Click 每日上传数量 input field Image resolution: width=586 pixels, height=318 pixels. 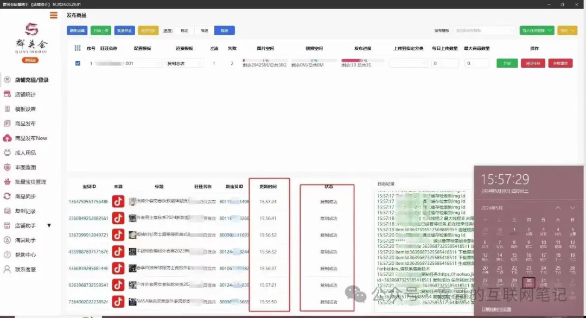(445, 63)
